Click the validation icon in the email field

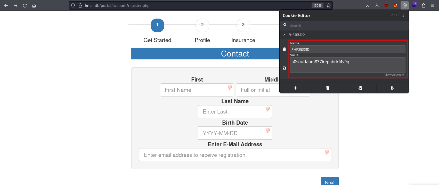click(327, 152)
